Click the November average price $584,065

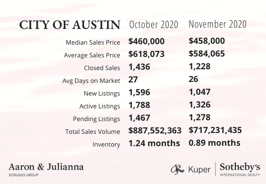click(x=207, y=54)
